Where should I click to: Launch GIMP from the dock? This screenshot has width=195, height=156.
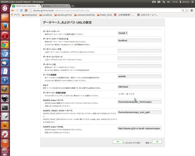pyautogui.click(x=5, y=89)
